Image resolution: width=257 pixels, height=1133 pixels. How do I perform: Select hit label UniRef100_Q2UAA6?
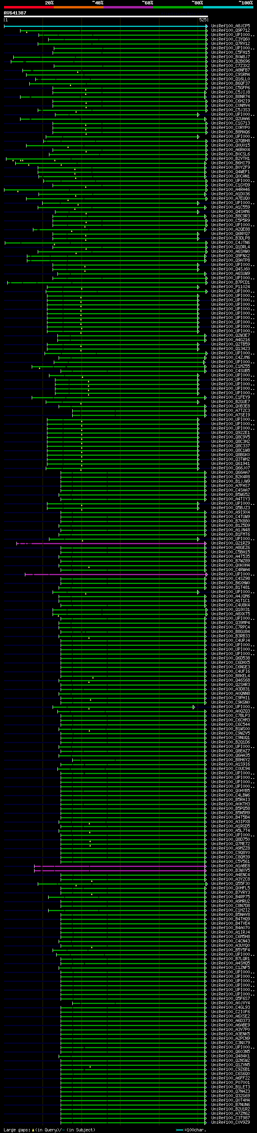click(230, 119)
